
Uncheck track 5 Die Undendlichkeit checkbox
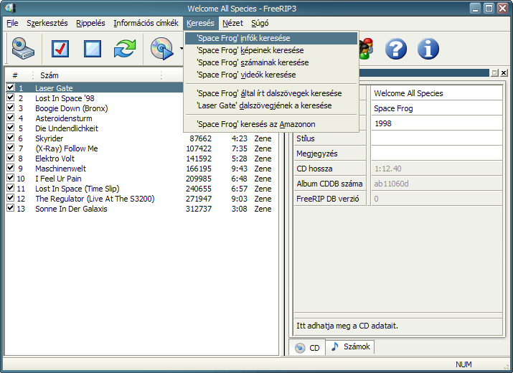pyautogui.click(x=11, y=128)
